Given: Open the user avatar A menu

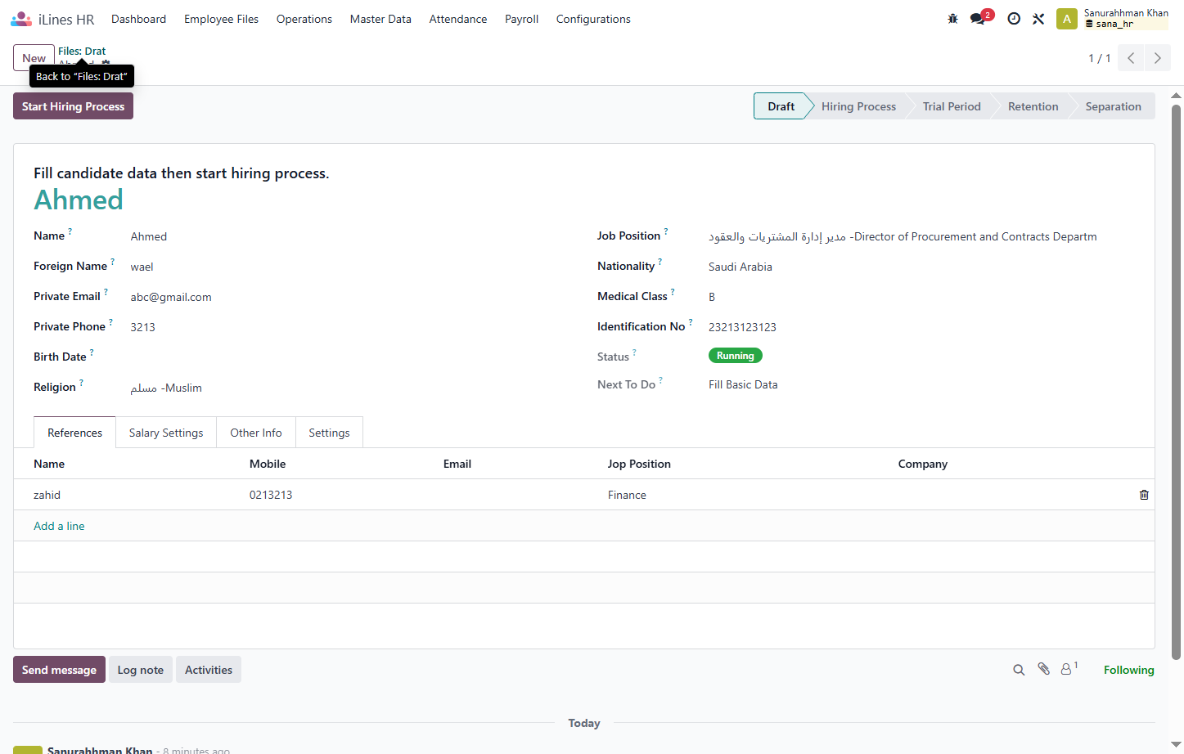Looking at the screenshot, I should 1066,19.
